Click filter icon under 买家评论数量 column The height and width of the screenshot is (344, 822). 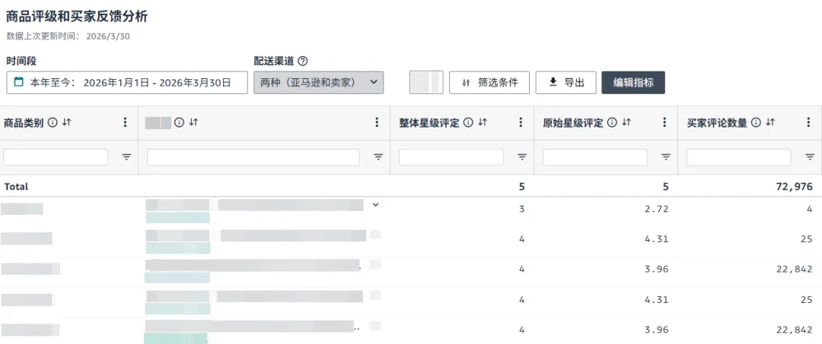point(810,157)
